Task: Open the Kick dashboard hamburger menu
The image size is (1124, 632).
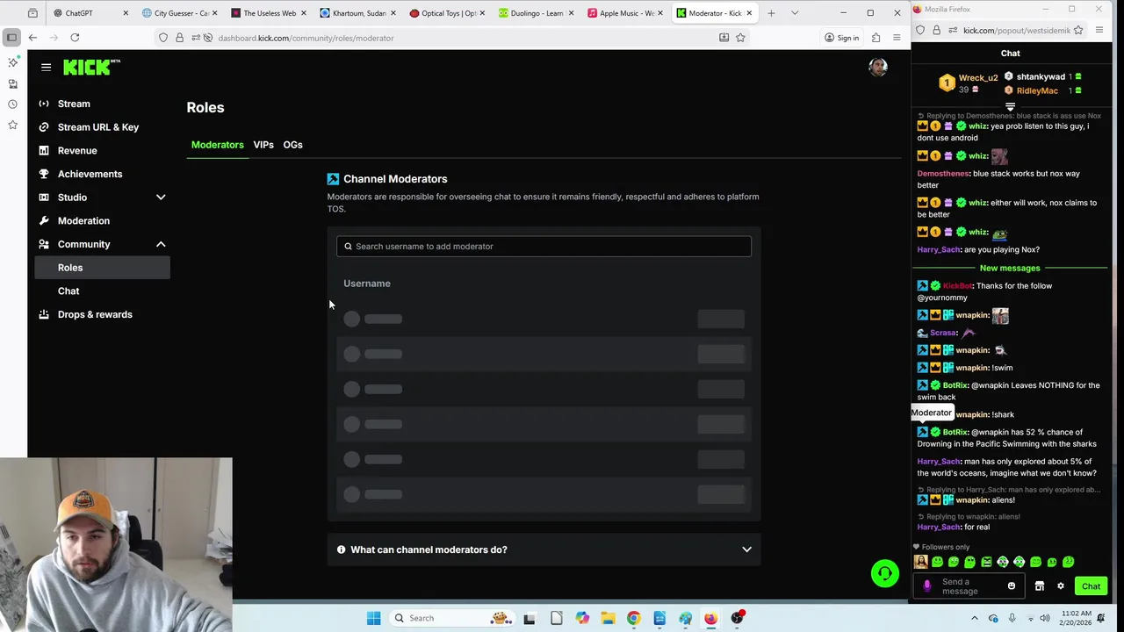Action: point(46,67)
